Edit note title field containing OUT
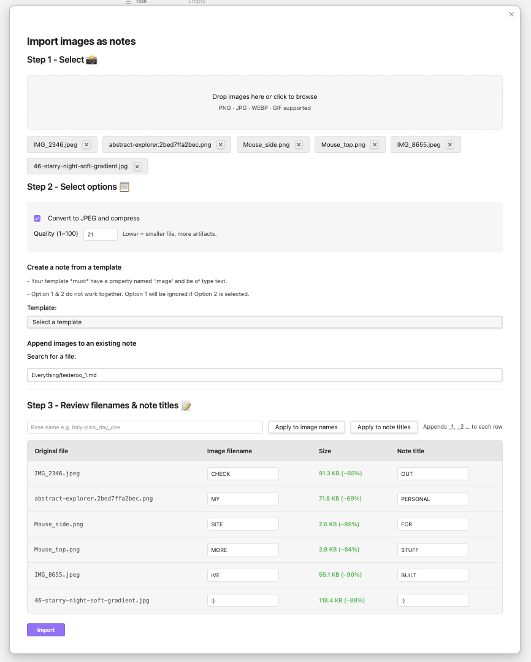531x662 pixels. click(433, 473)
